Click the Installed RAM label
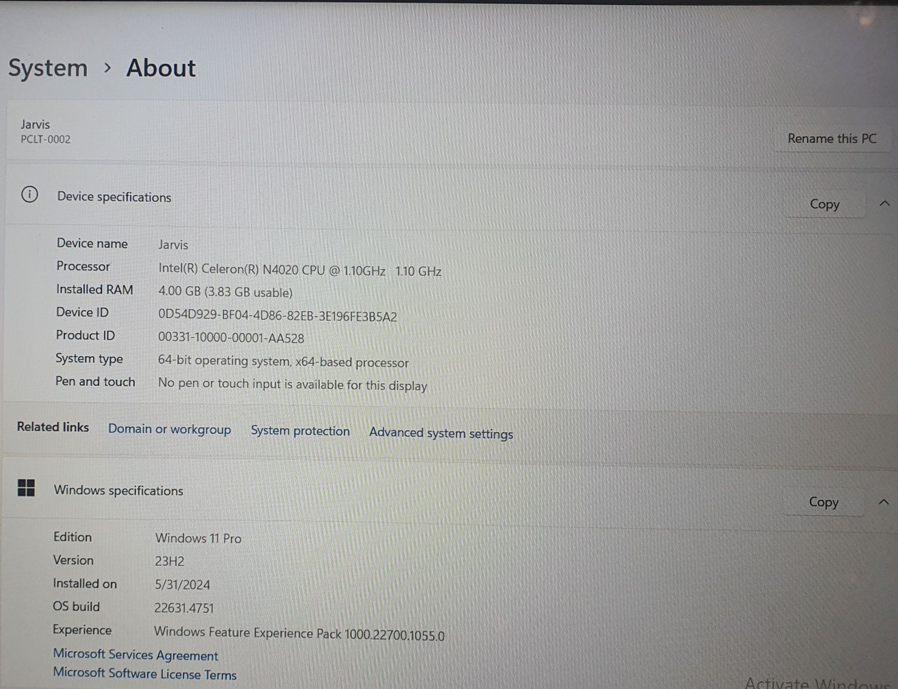898x689 pixels. [95, 289]
